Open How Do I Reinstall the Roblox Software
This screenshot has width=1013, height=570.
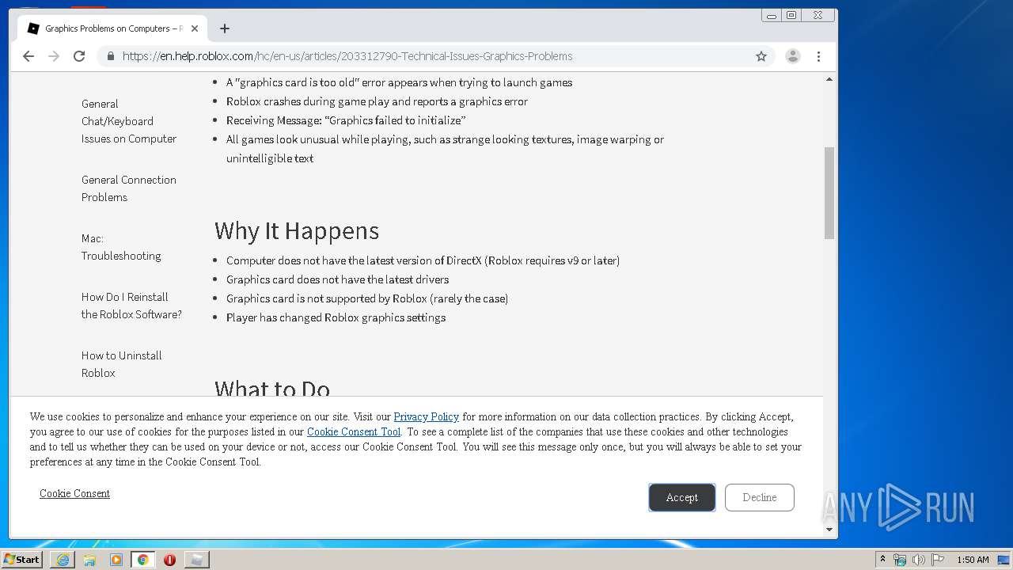click(131, 306)
